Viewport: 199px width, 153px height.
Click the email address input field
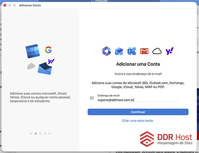click(x=138, y=100)
